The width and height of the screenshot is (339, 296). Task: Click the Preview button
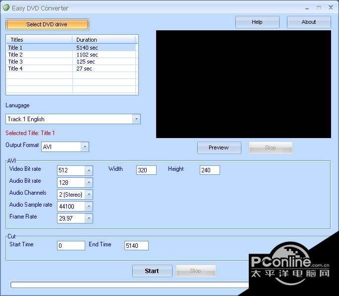(x=219, y=148)
